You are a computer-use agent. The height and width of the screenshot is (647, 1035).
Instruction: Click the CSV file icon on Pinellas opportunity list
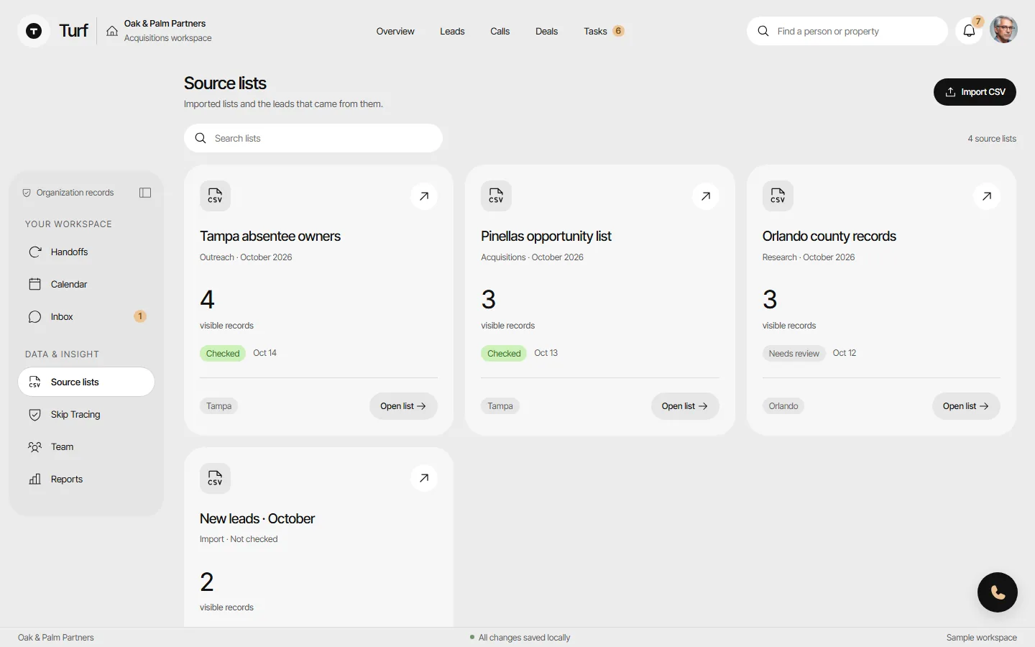pyautogui.click(x=496, y=196)
